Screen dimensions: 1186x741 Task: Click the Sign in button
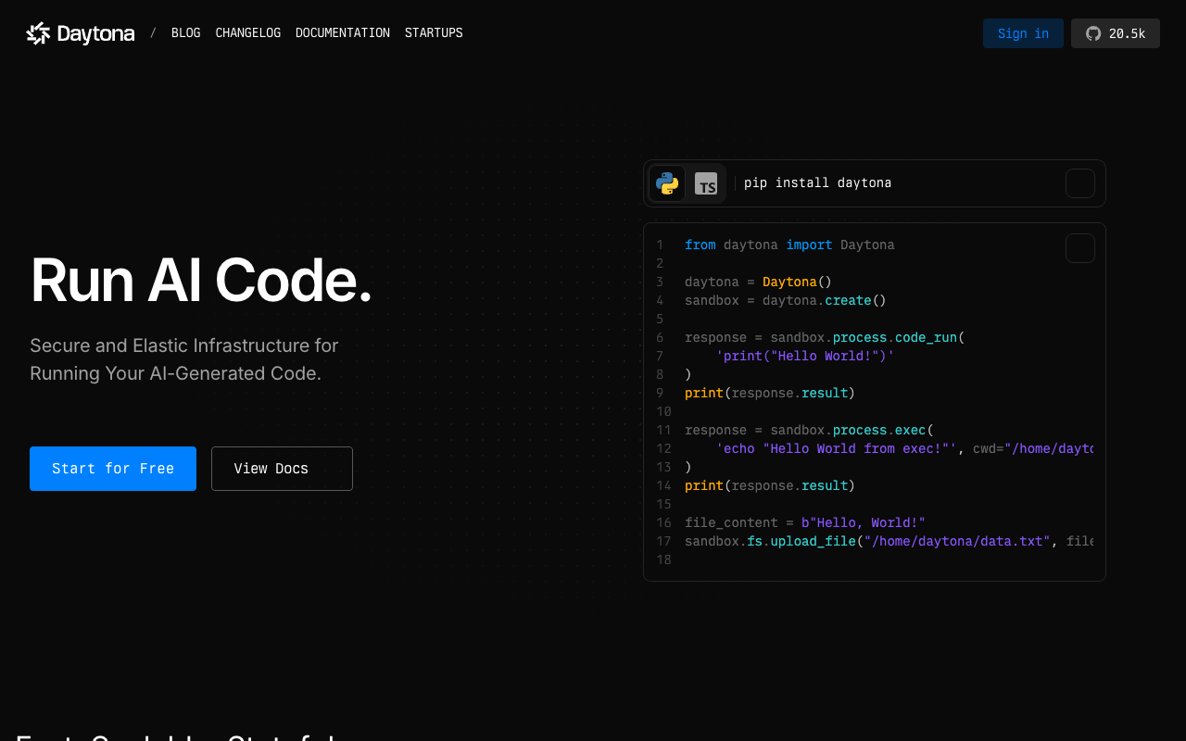(x=1023, y=33)
